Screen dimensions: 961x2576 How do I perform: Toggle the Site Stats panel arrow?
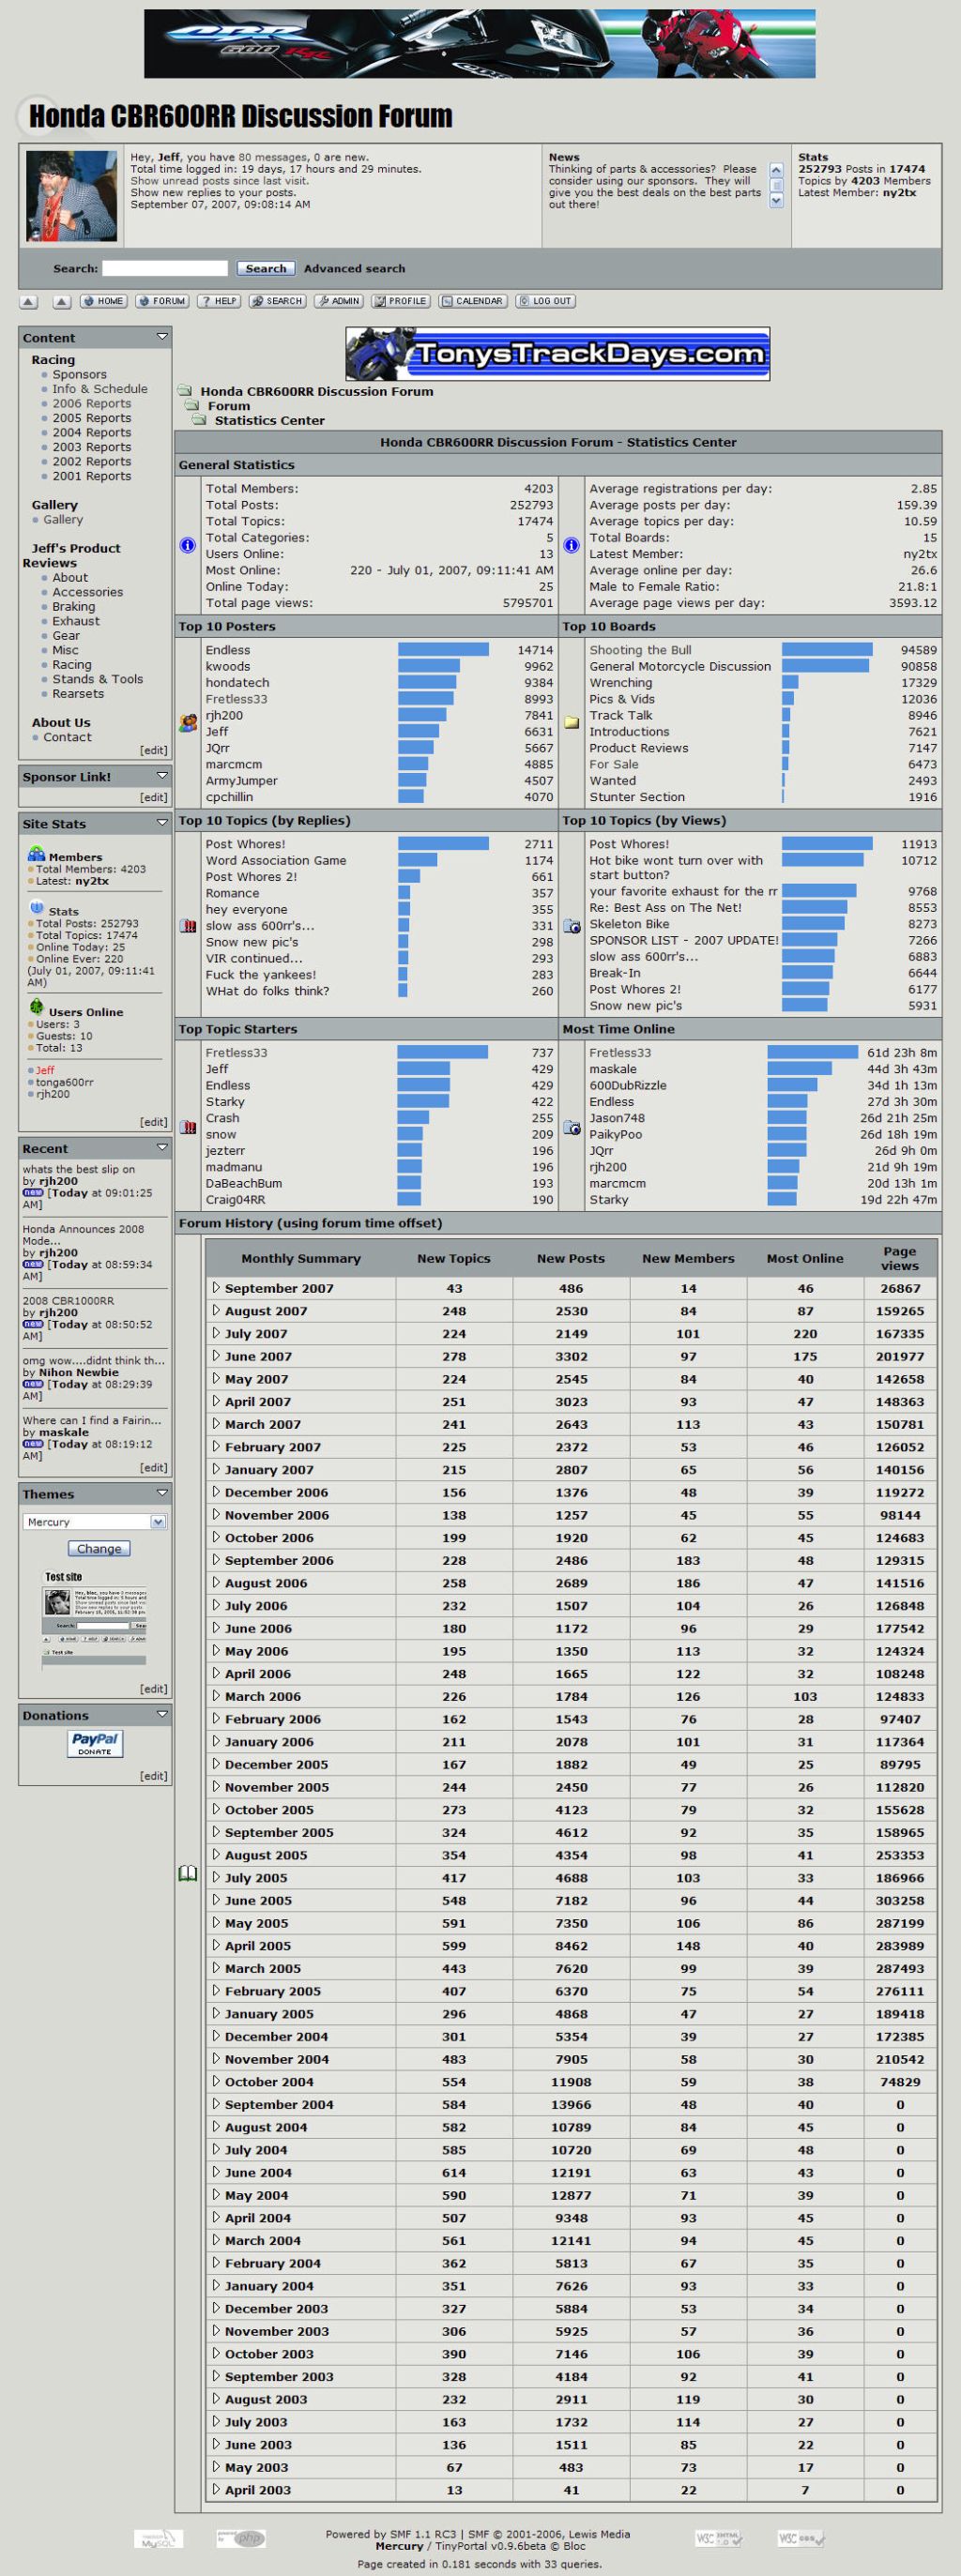[x=162, y=822]
